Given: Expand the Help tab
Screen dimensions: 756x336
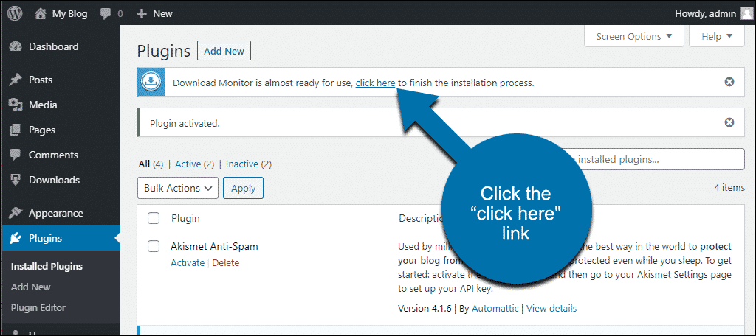Looking at the screenshot, I should click(x=717, y=37).
